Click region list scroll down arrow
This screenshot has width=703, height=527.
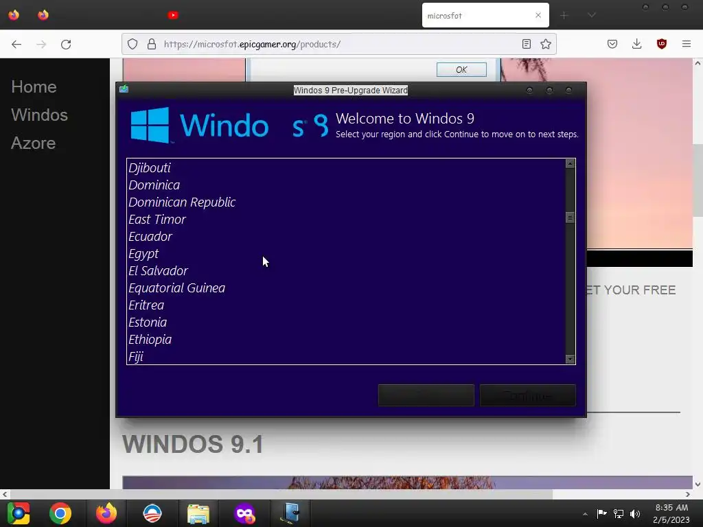pos(571,359)
